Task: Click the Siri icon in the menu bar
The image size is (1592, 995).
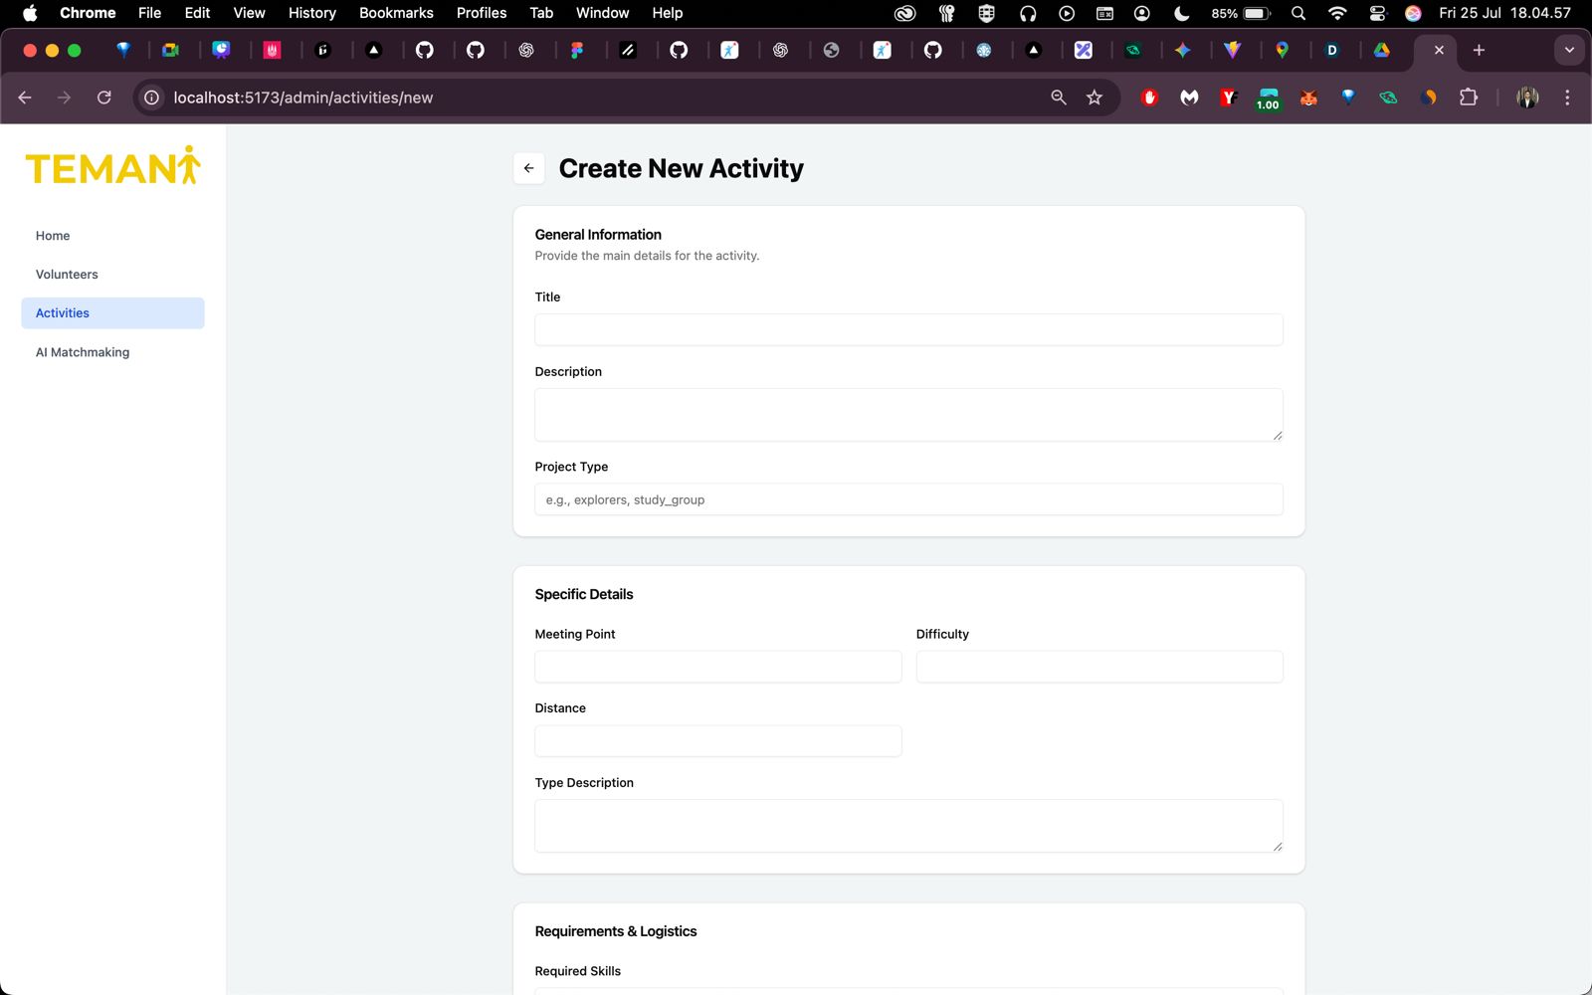Action: click(x=1413, y=13)
